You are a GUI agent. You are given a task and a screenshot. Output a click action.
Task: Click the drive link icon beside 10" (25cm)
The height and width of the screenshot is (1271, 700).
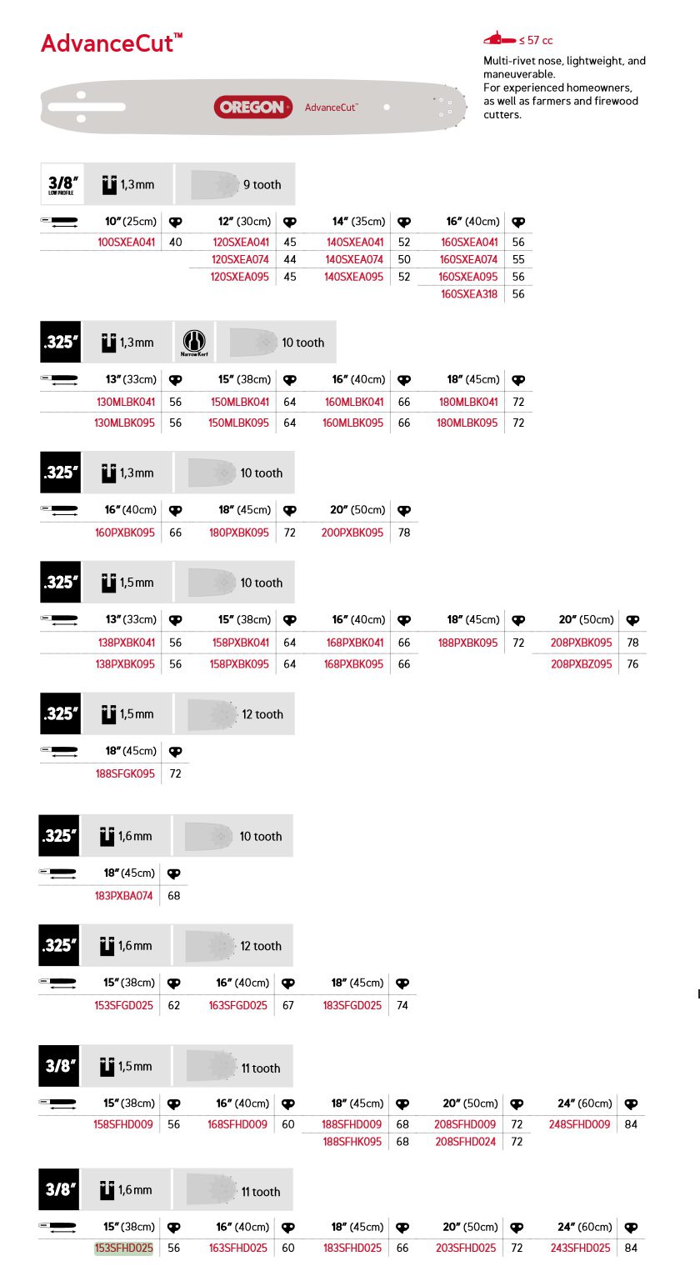(x=175, y=222)
